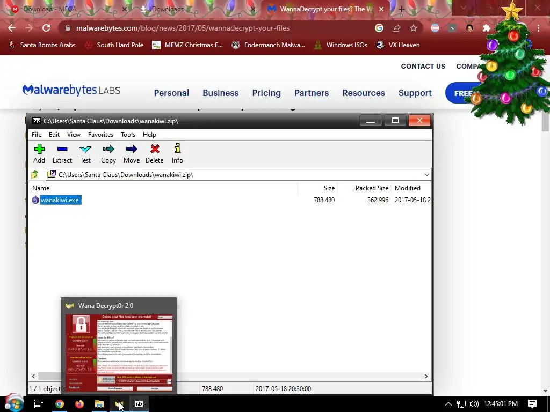
Task: Open the Help menu in 7-Zip
Action: point(149,135)
